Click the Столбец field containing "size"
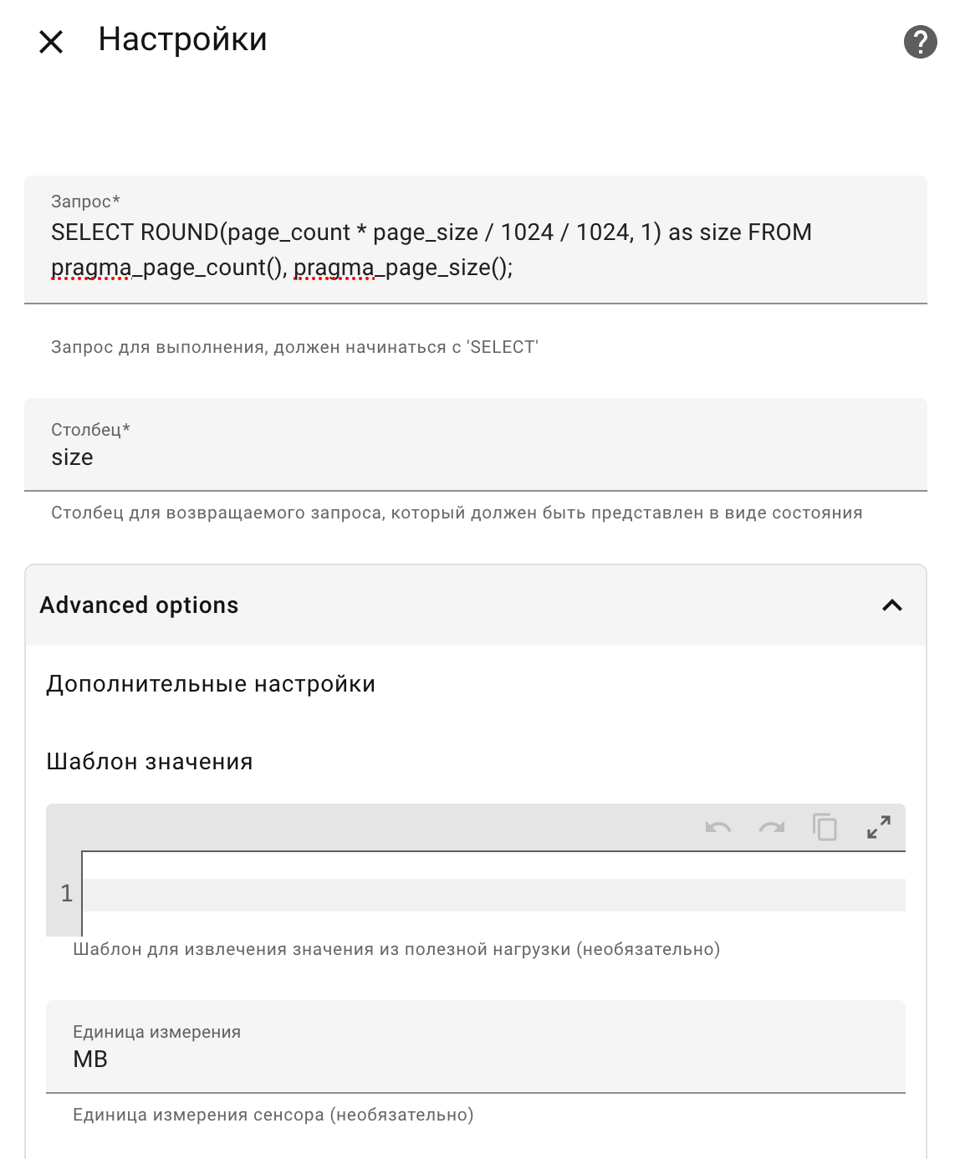 point(475,457)
